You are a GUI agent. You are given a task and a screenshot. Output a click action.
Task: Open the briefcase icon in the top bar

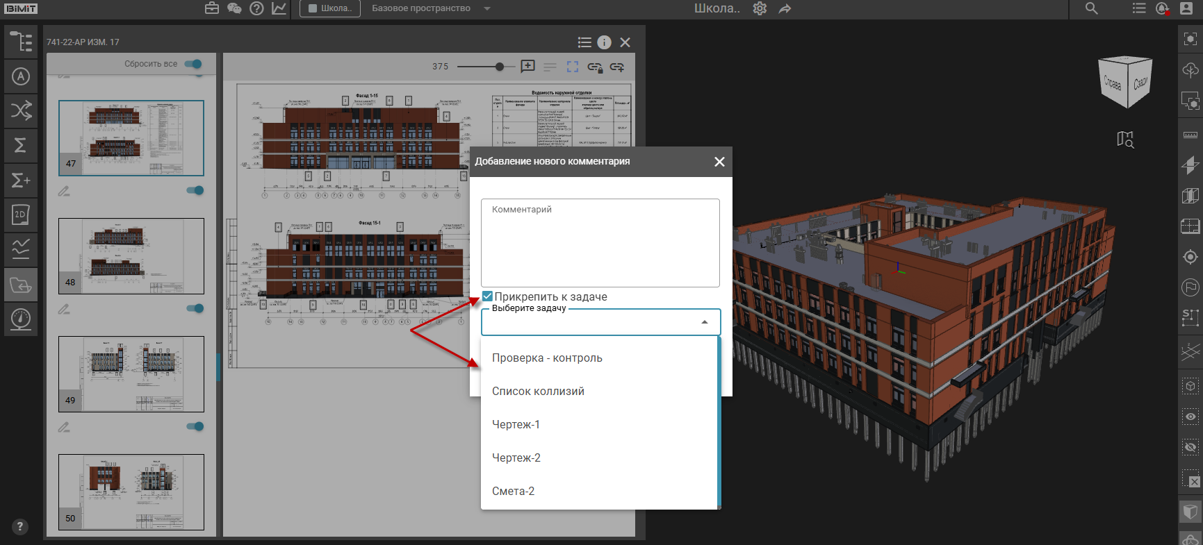point(212,8)
